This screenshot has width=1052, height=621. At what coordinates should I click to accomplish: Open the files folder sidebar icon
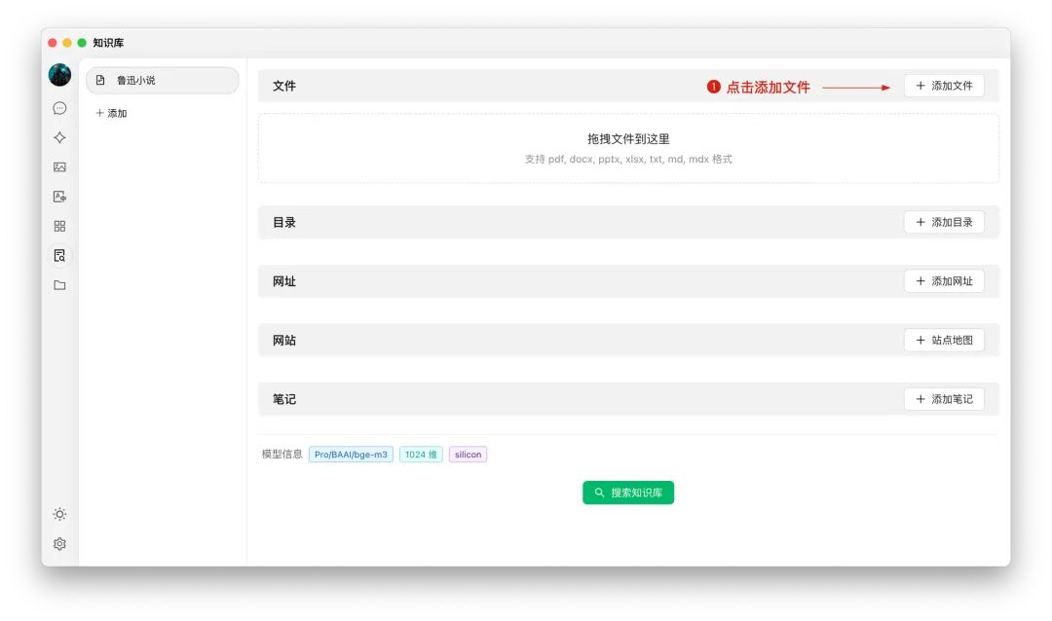(x=59, y=285)
